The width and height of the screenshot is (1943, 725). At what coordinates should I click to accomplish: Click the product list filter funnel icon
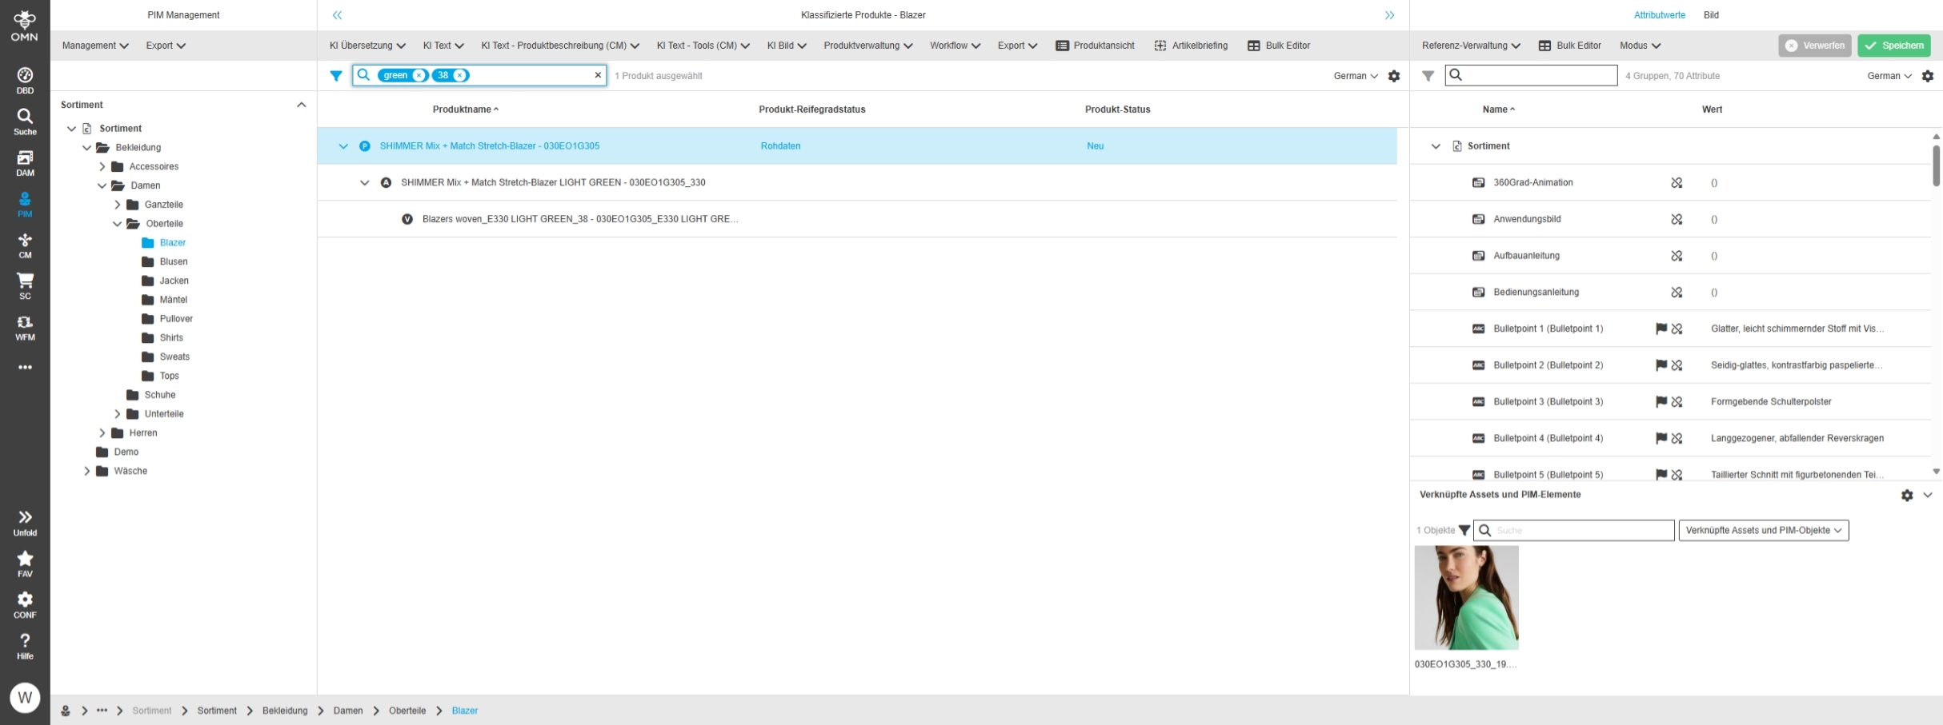pyautogui.click(x=336, y=76)
